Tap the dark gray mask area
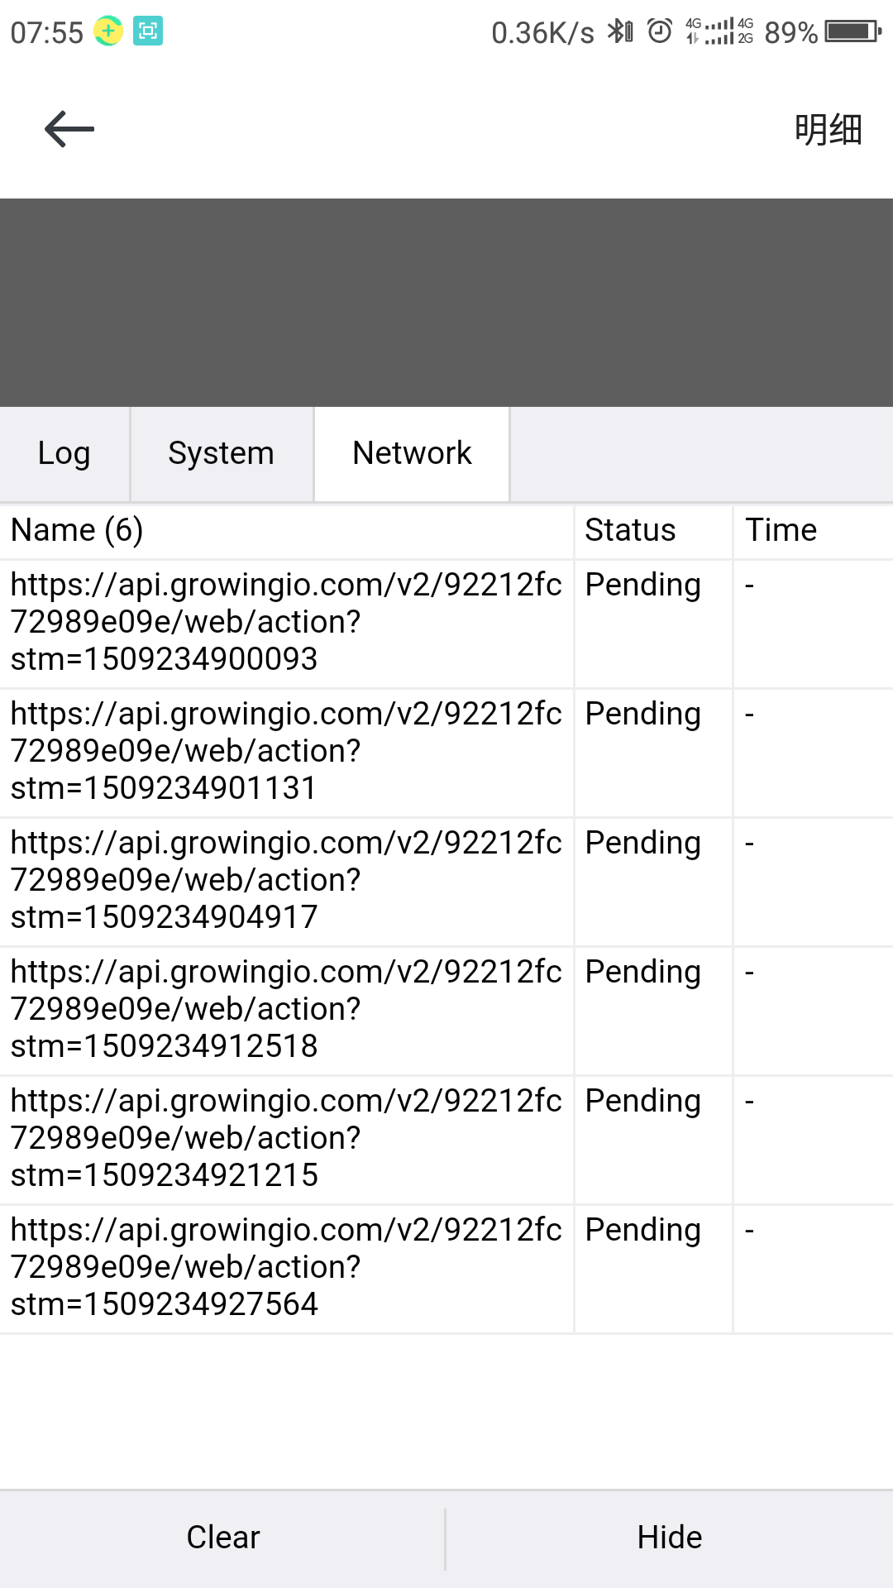The height and width of the screenshot is (1588, 893). (446, 303)
